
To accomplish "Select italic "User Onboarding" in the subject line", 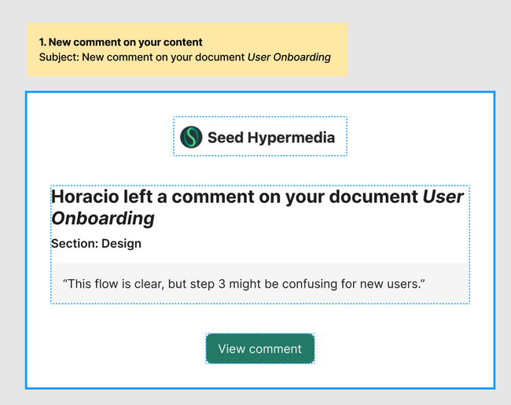I will (289, 57).
